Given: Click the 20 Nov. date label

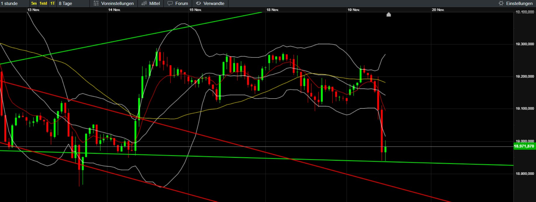Looking at the screenshot, I should pos(438,10).
